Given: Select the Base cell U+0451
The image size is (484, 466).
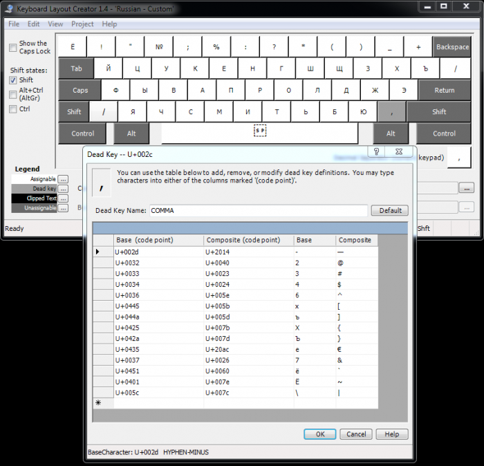Looking at the screenshot, I should click(x=158, y=371).
